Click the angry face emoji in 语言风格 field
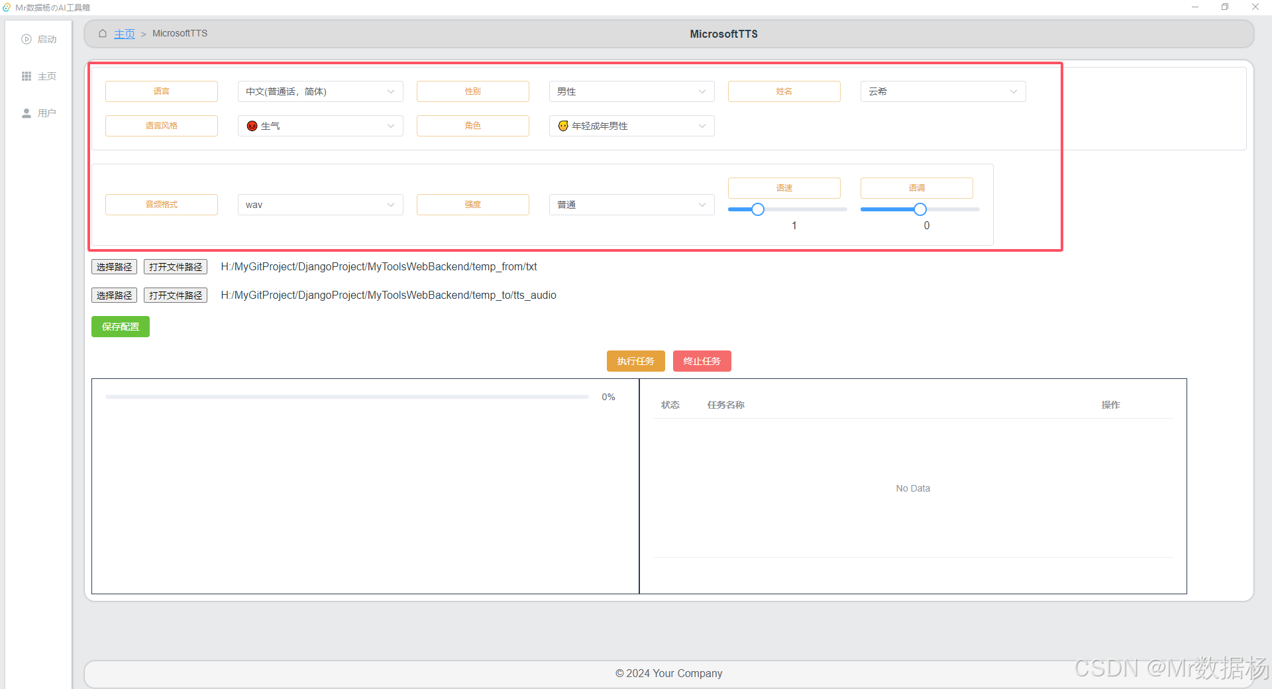The width and height of the screenshot is (1272, 689). [252, 126]
